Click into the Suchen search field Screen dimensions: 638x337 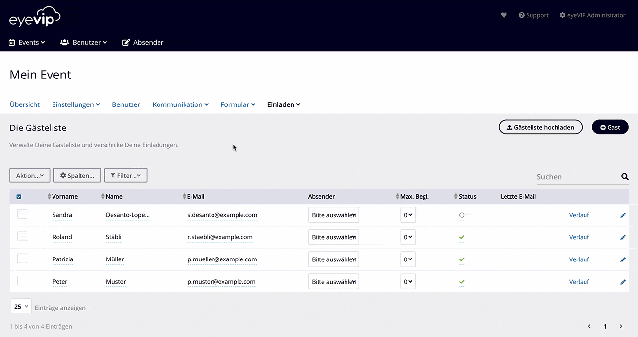pyautogui.click(x=569, y=176)
